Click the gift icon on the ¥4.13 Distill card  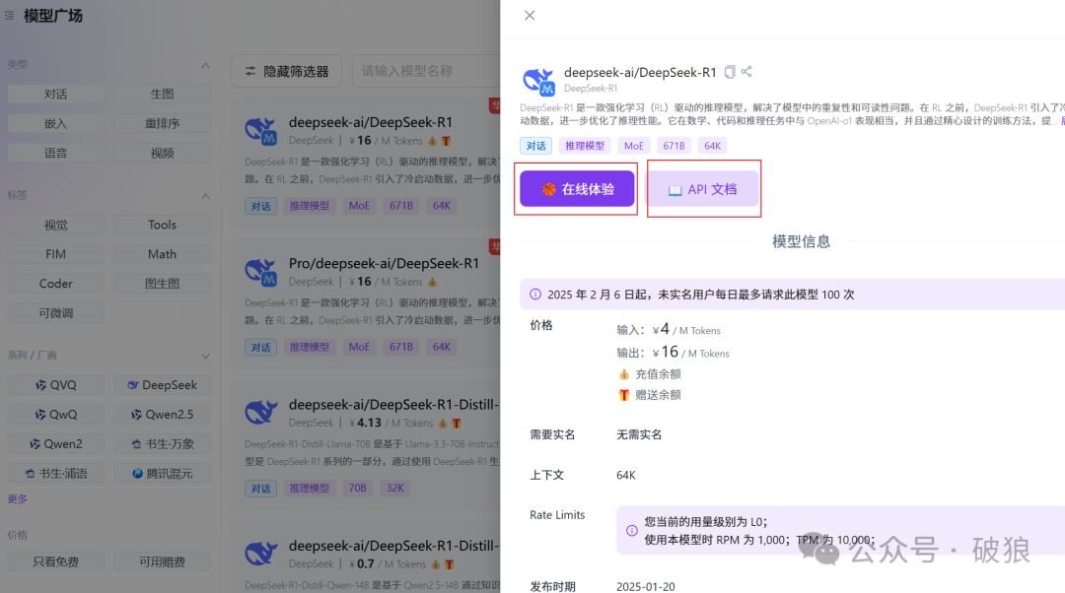(457, 423)
